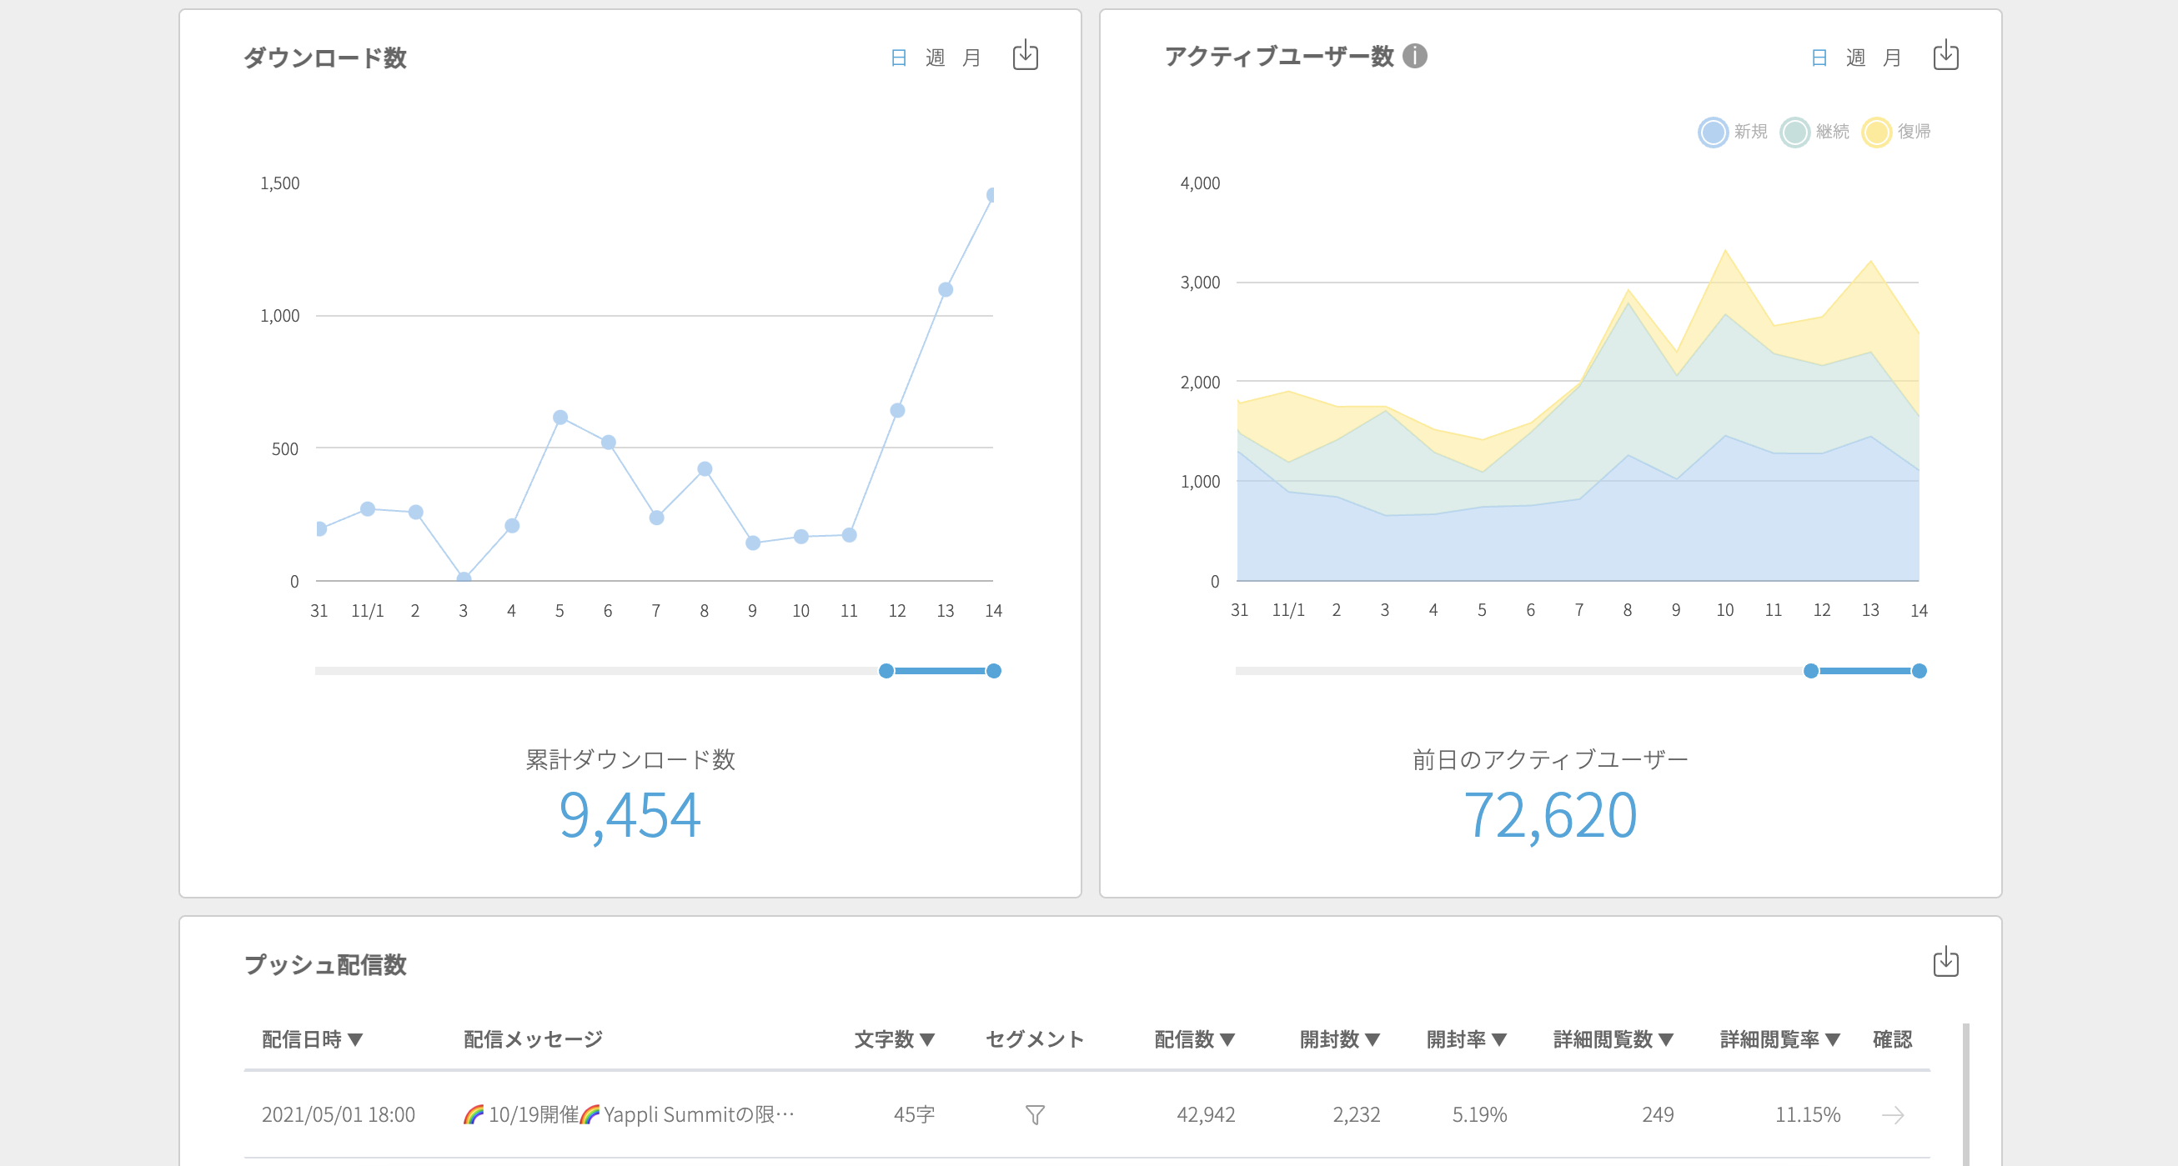Switch active users chart to 日 view
2178x1166 pixels.
tap(1819, 58)
